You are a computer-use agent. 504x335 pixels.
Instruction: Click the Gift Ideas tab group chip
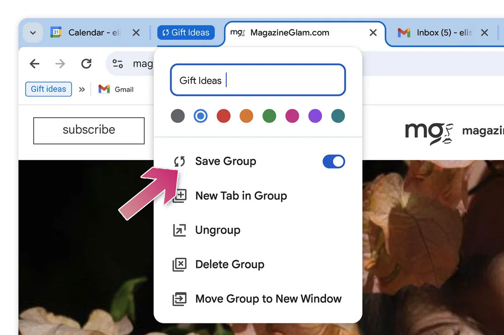point(186,32)
